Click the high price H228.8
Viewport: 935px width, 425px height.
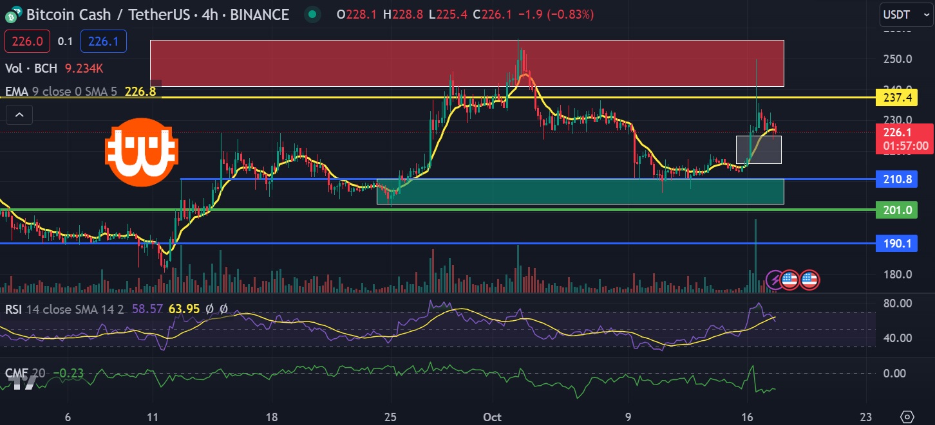pyautogui.click(x=404, y=14)
